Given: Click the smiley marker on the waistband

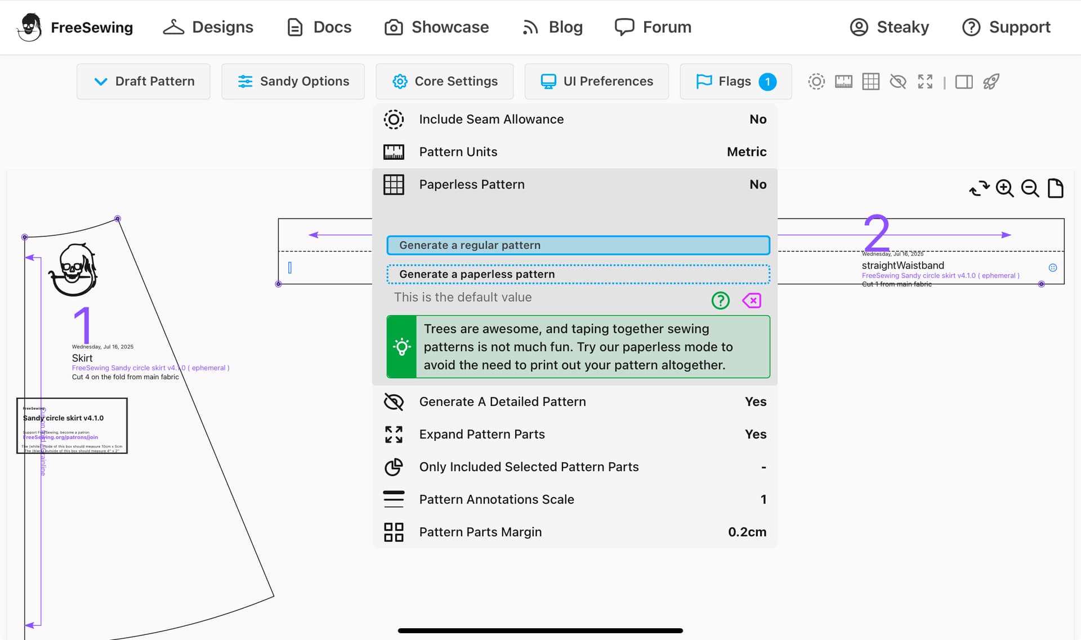Looking at the screenshot, I should point(1053,268).
